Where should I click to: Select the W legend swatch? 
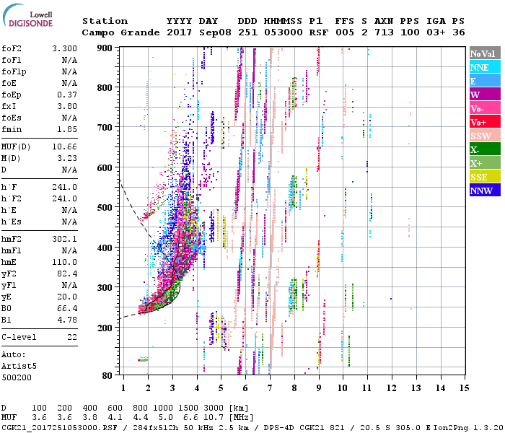485,95
